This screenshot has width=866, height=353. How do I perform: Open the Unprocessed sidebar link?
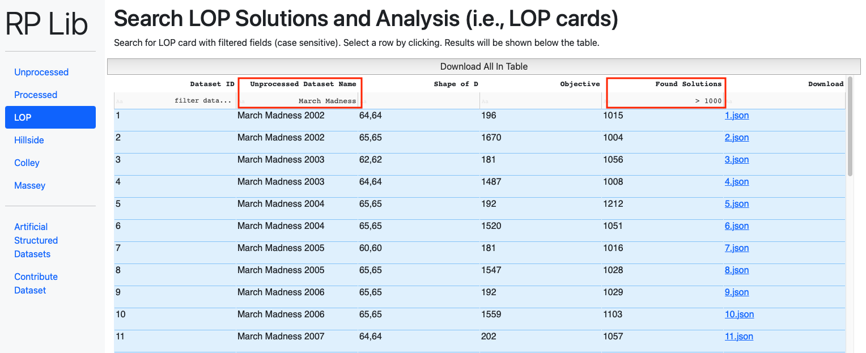[41, 72]
